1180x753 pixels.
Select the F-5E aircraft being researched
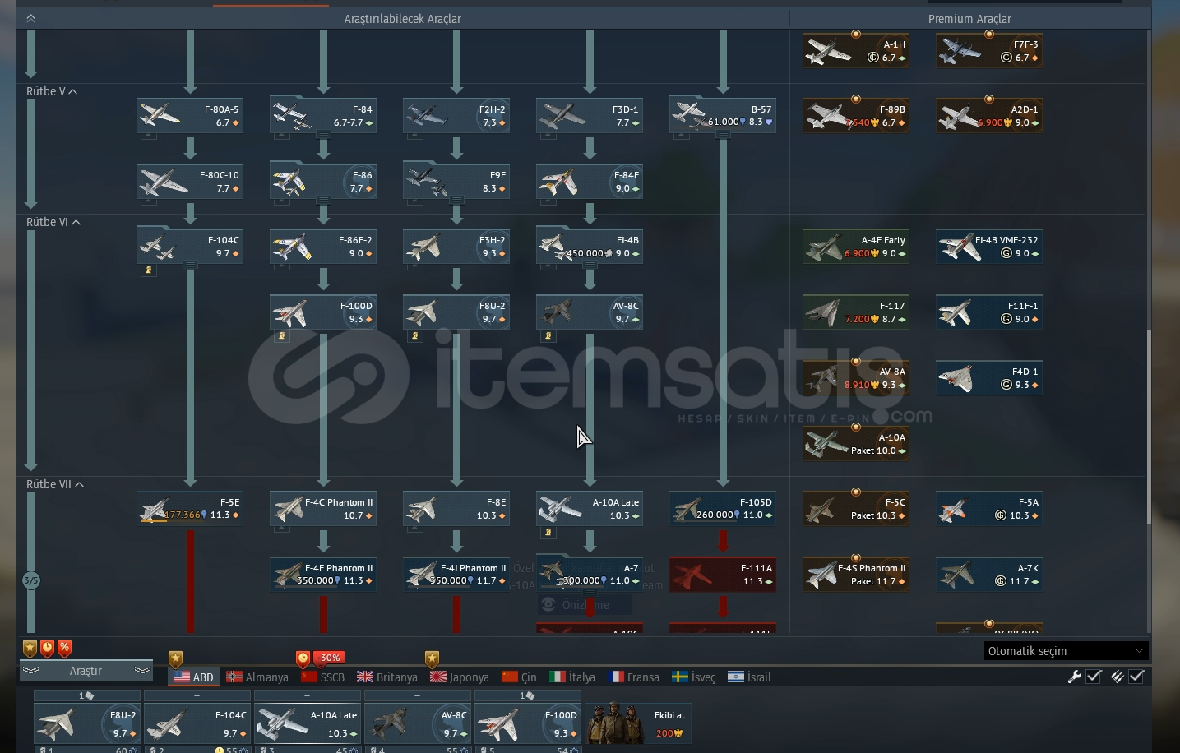pos(190,509)
